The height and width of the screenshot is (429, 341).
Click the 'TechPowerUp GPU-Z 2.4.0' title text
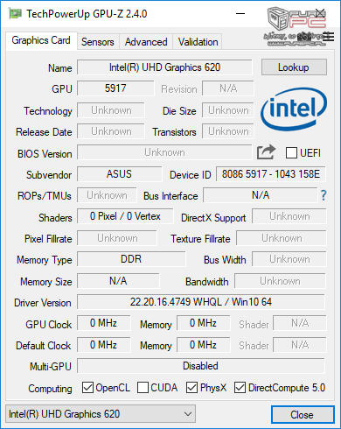[x=87, y=14]
